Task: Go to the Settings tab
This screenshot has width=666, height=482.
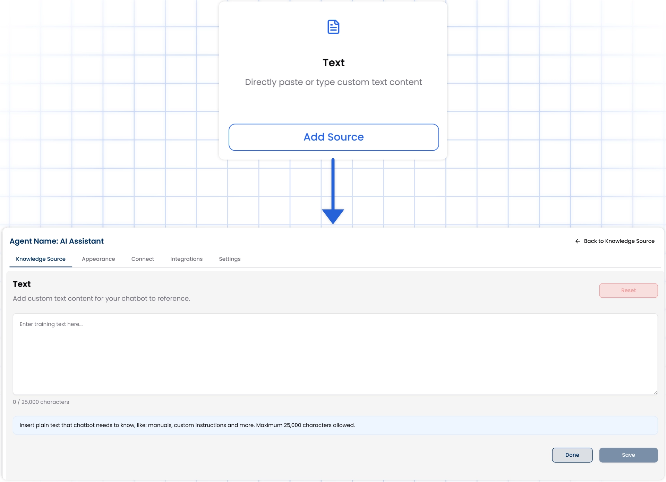Action: click(x=230, y=259)
